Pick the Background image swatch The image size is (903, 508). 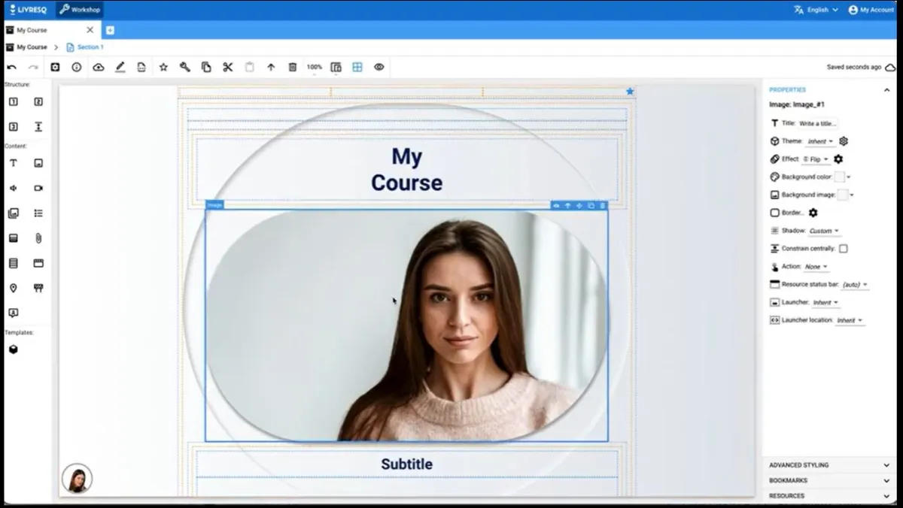click(843, 195)
